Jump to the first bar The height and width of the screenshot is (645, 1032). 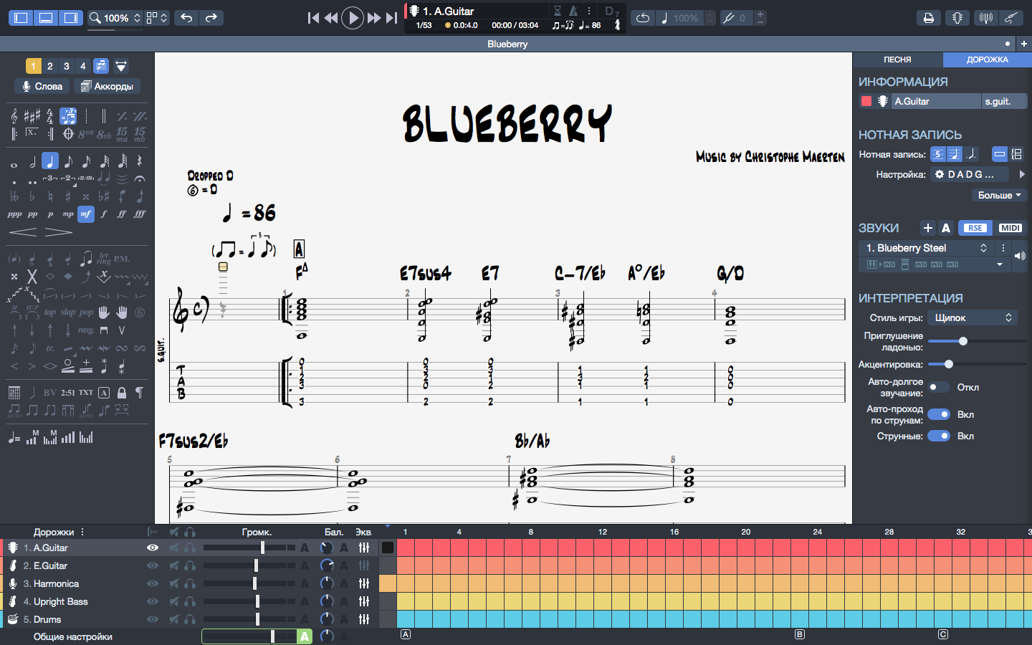313,18
